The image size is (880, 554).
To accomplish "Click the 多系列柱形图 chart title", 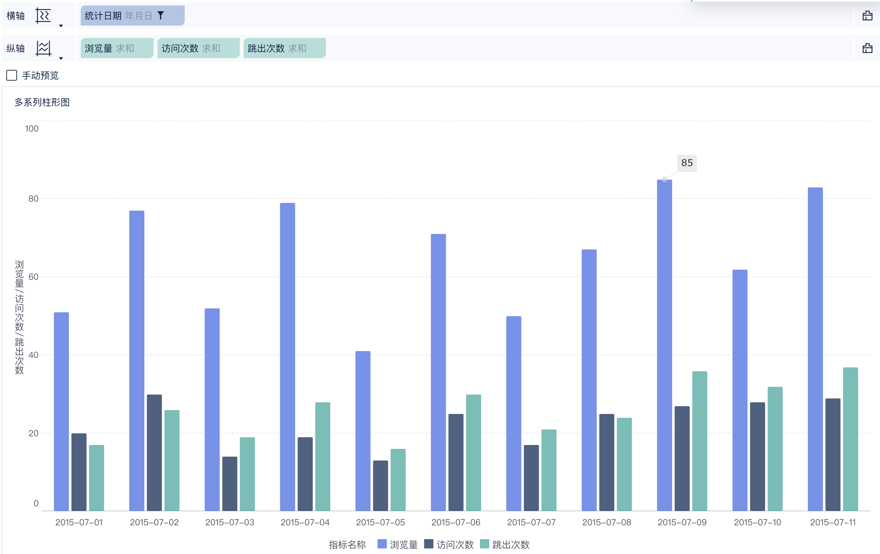I will point(42,102).
